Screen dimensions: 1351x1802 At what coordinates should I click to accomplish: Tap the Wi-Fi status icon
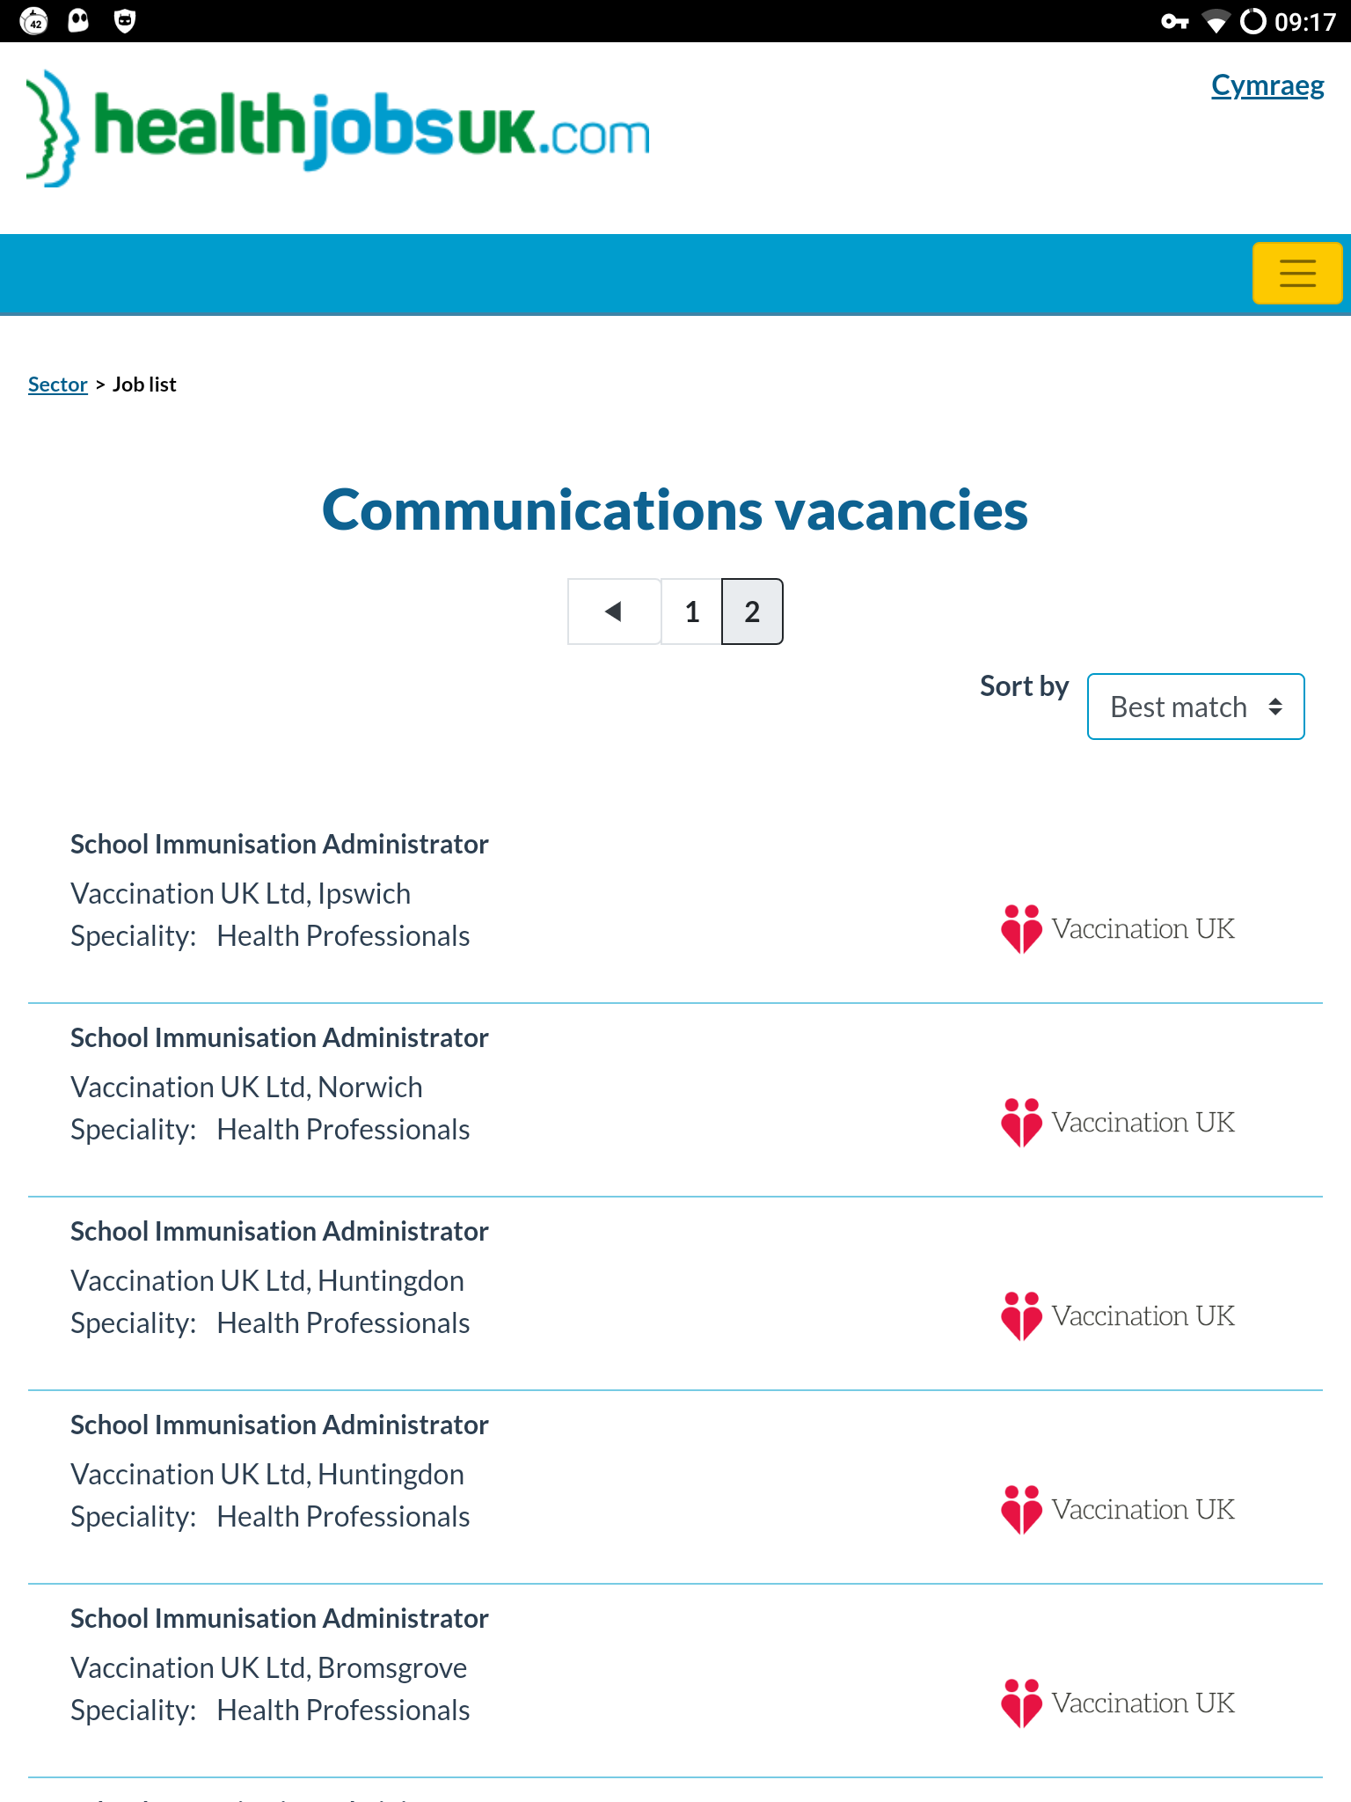tap(1216, 21)
